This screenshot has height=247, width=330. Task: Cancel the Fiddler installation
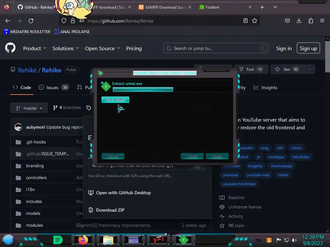(x=113, y=156)
